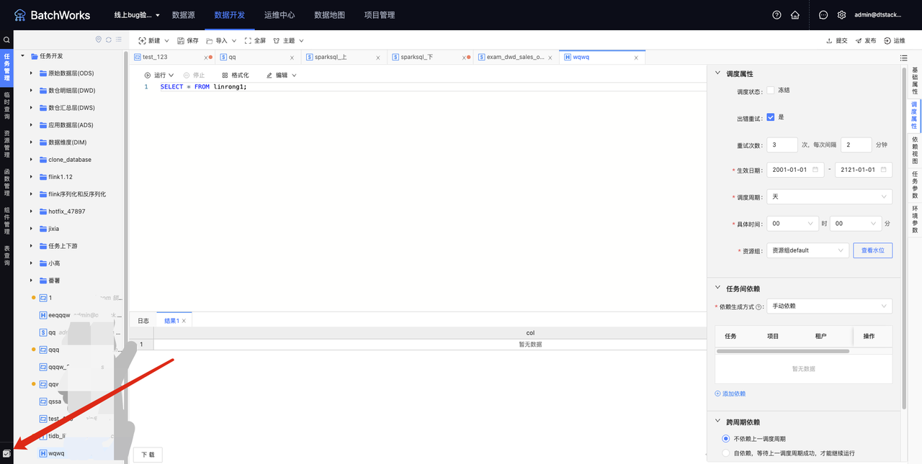Open the 依赖视图 side tab
The image size is (922, 464).
(915, 150)
